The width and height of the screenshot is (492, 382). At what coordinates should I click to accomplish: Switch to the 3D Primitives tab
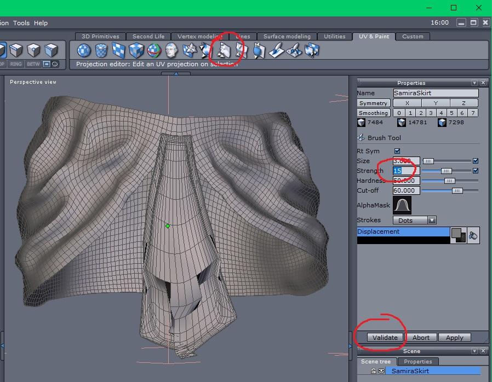tap(100, 36)
